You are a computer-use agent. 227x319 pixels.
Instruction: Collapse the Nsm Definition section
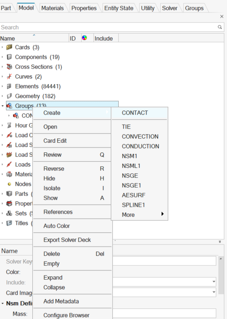pyautogui.click(x=3, y=304)
